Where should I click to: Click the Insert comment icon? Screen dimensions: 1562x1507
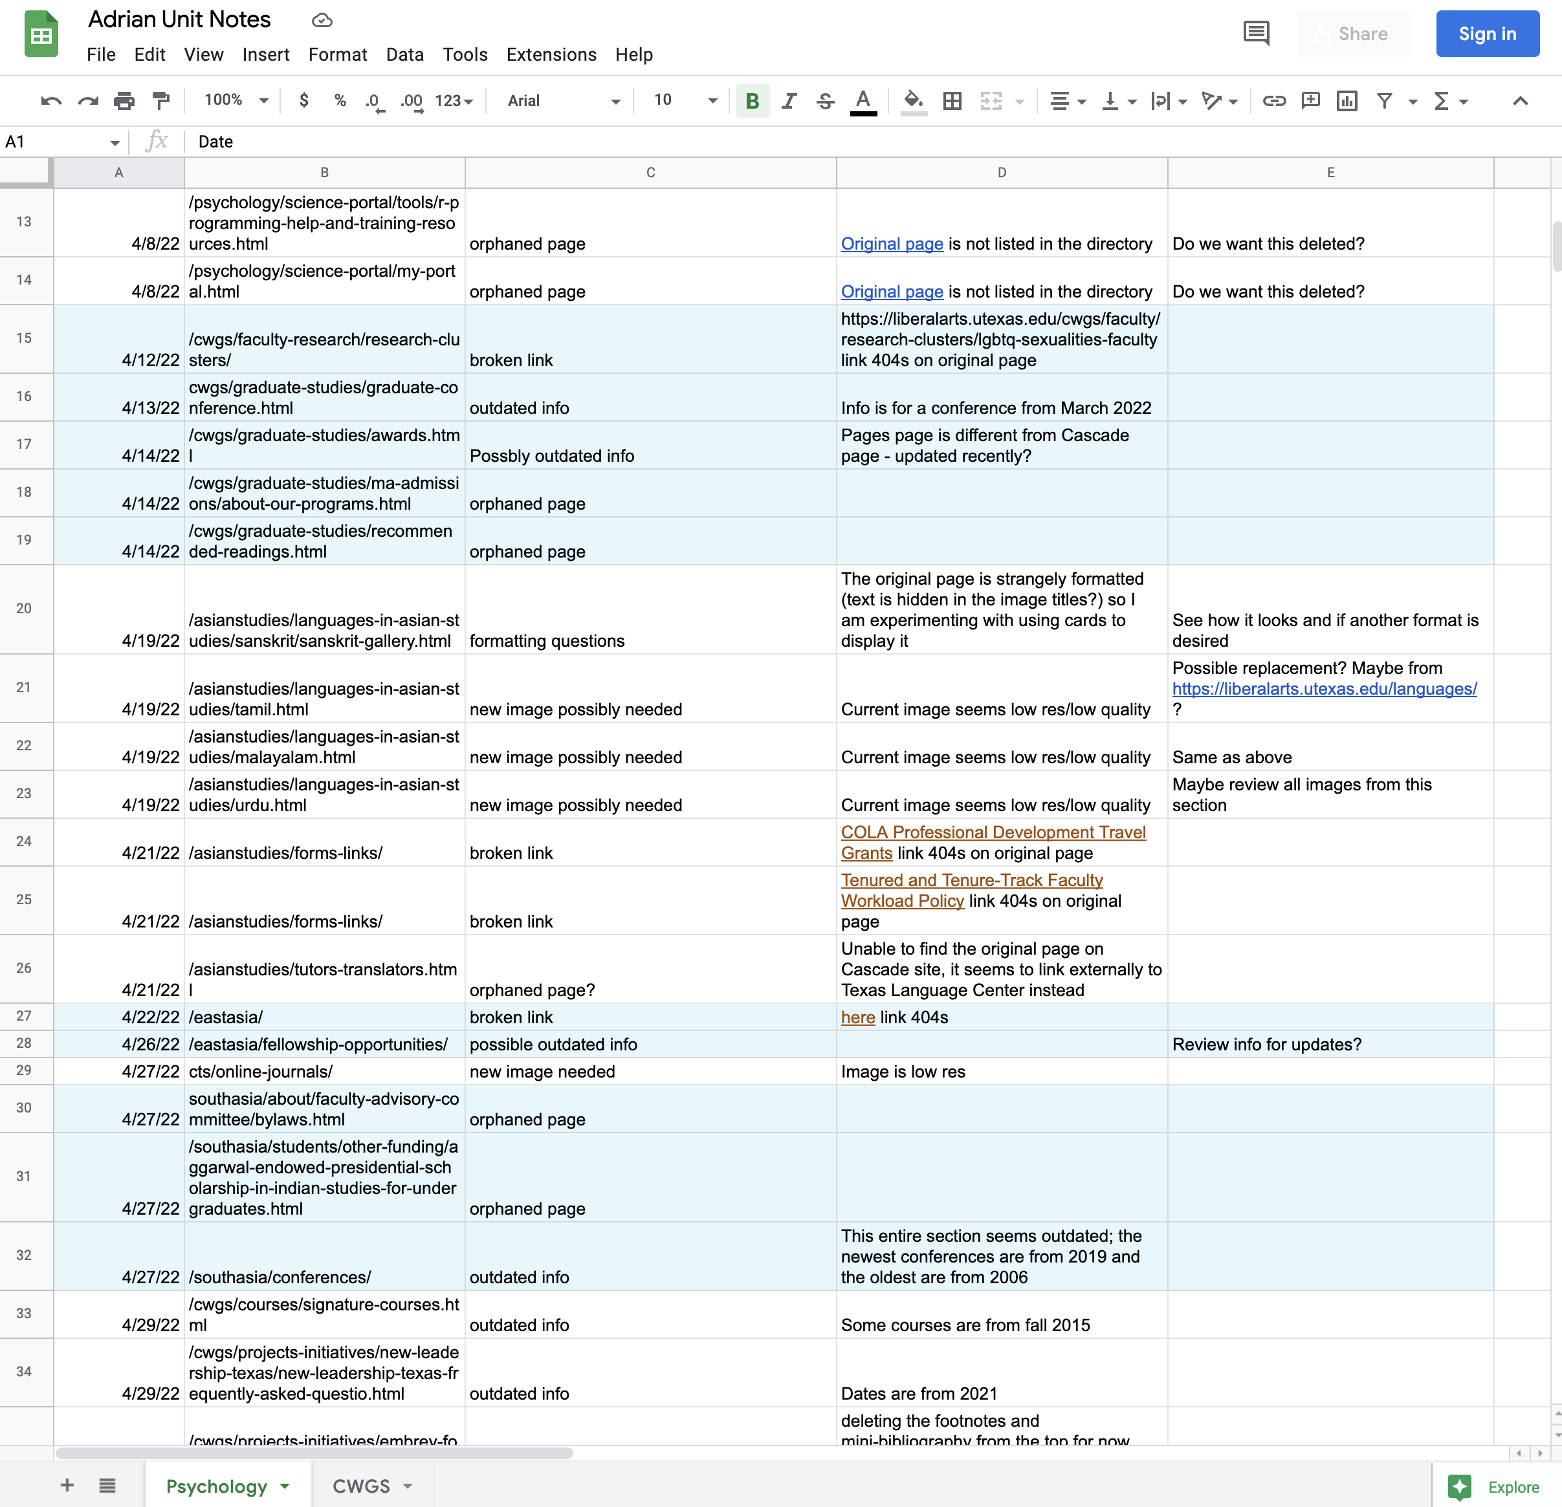tap(1310, 101)
